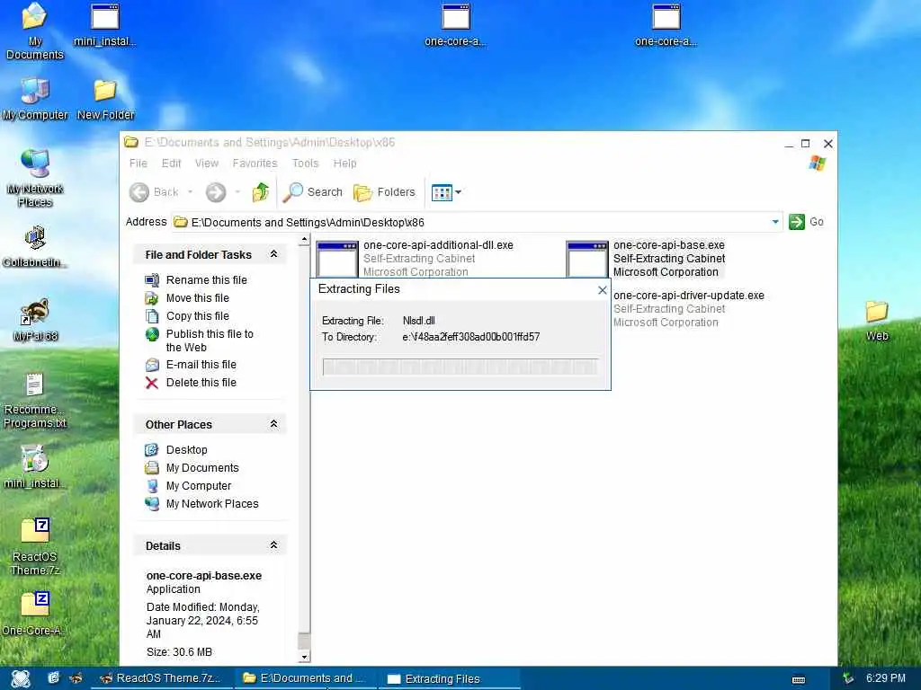Open My Documents desktop icon
The image size is (921, 690).
coord(34,31)
